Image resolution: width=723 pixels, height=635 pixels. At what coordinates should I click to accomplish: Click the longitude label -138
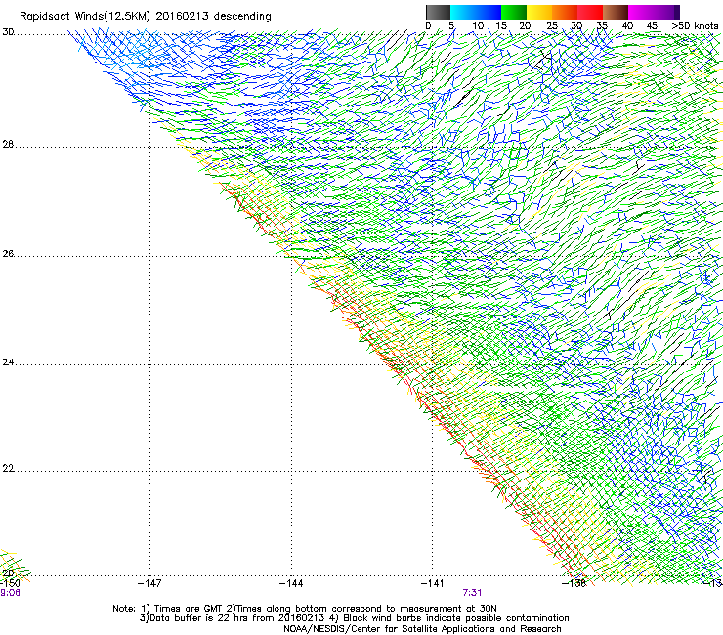(x=574, y=583)
